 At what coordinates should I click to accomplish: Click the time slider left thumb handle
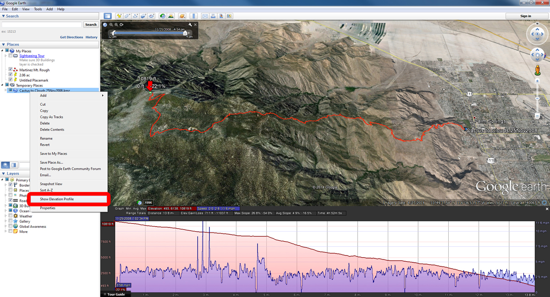pyautogui.click(x=113, y=33)
